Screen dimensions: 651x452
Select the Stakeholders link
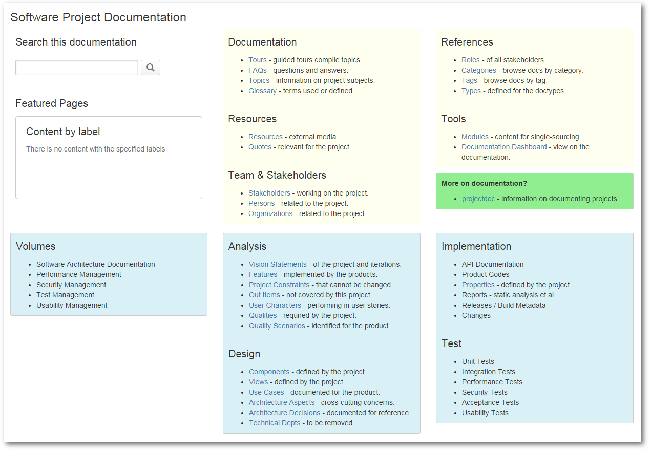269,193
